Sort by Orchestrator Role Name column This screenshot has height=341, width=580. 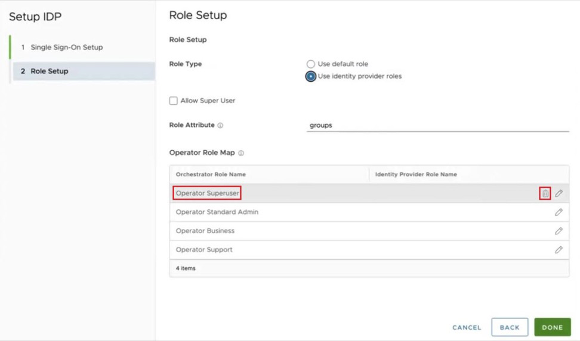click(x=211, y=174)
